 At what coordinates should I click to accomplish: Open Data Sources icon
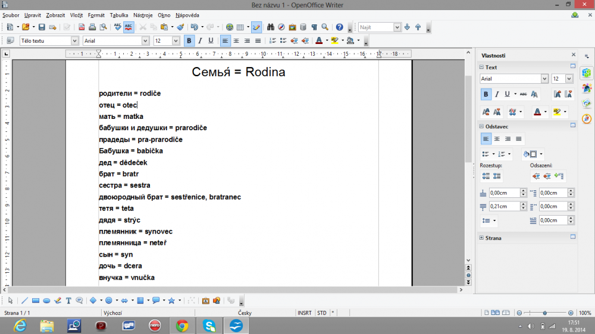(303, 27)
